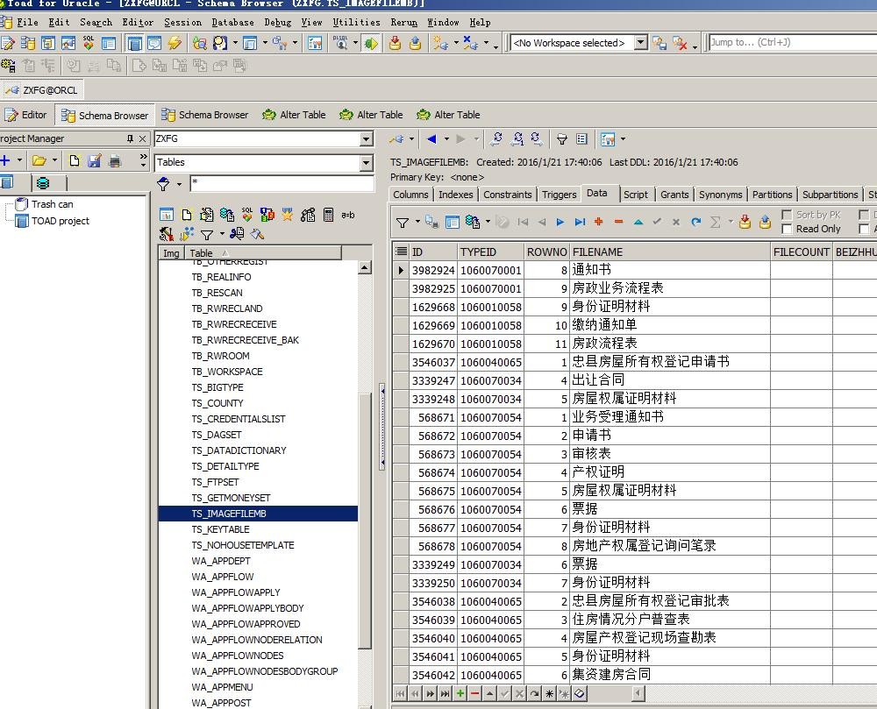The height and width of the screenshot is (709, 877).
Task: Pin the Project Manager panel
Action: click(x=130, y=138)
